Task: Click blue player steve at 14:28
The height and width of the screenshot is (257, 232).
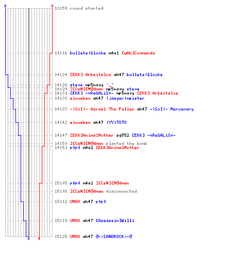Action: pos(76,85)
